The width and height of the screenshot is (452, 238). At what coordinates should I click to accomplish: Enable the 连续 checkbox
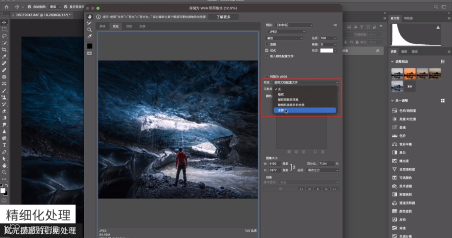(x=267, y=44)
